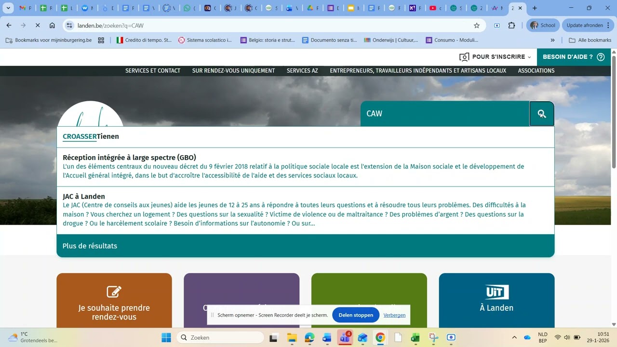Switch to the Gmail browser tab
The height and width of the screenshot is (347, 617).
pyautogui.click(x=22, y=8)
